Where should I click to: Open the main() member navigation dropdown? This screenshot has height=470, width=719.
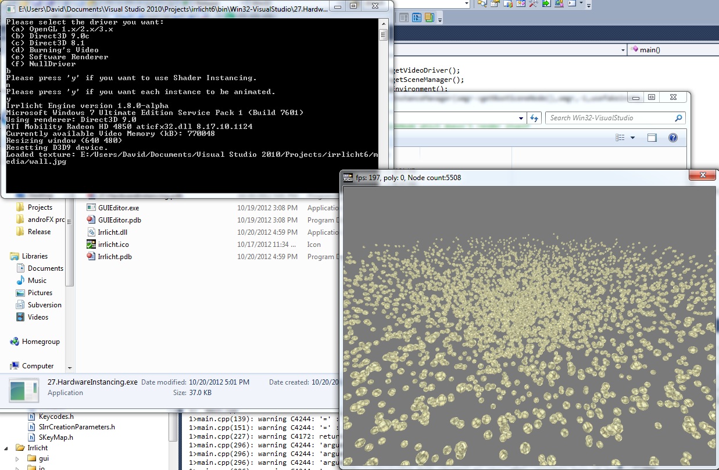pyautogui.click(x=673, y=49)
